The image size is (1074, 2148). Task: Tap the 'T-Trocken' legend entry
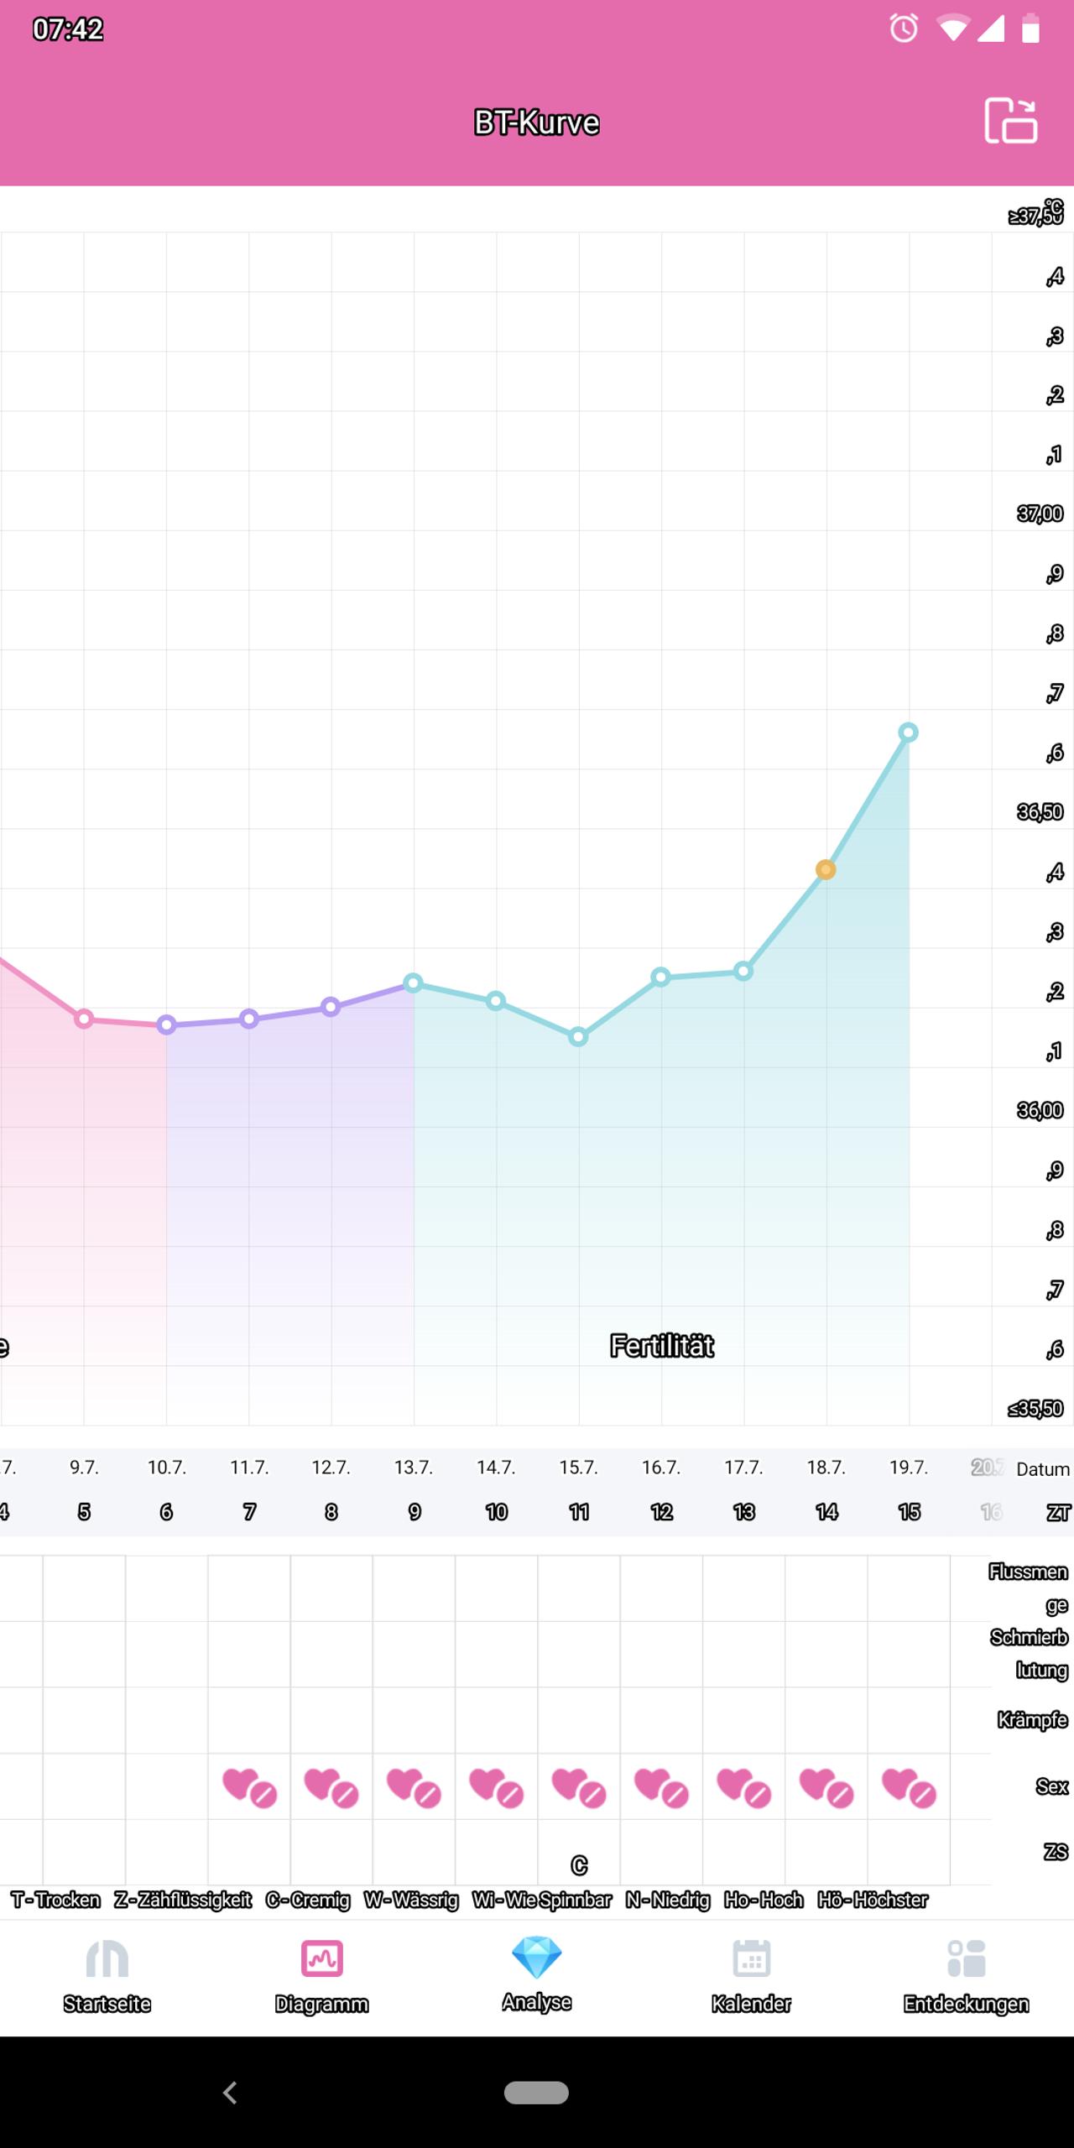pos(55,1900)
